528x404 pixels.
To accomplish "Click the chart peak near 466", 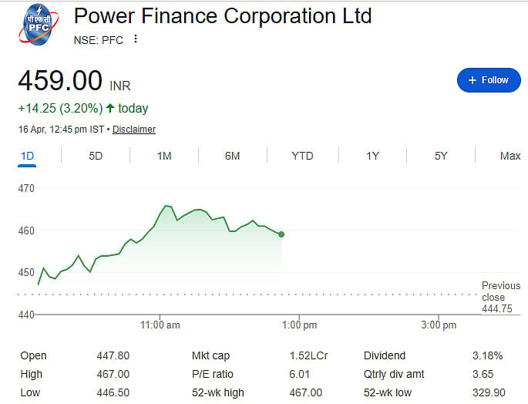I will (x=166, y=206).
